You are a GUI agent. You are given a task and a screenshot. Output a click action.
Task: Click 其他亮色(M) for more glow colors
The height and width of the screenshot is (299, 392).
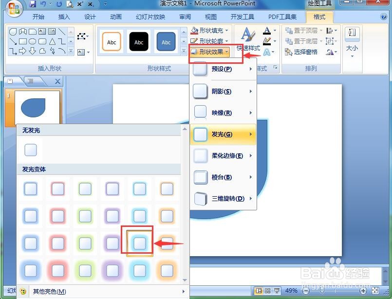click(49, 291)
